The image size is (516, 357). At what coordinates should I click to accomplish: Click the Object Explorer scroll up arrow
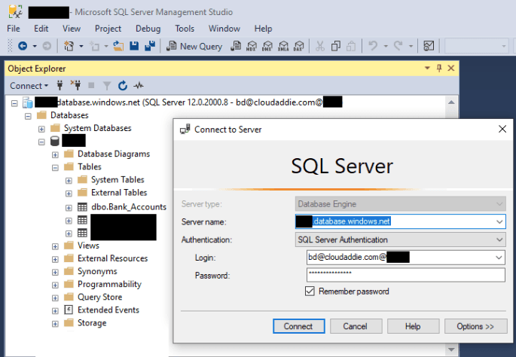pyautogui.click(x=451, y=102)
